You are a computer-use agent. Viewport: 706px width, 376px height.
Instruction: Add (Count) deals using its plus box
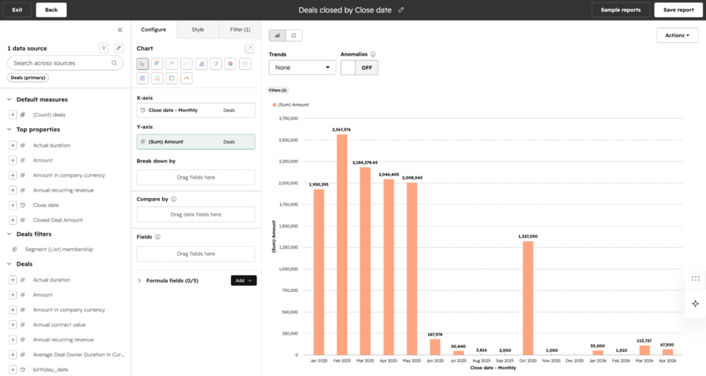12,115
